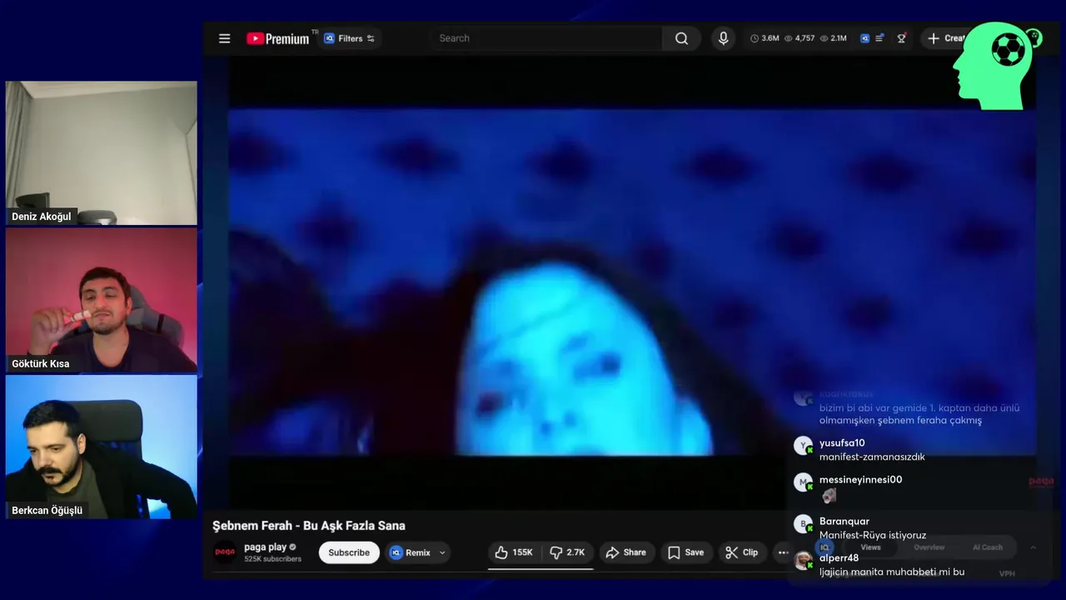The height and width of the screenshot is (600, 1066).
Task: Select Berkcan Öğüşlü webcam feed
Action: pyautogui.click(x=102, y=447)
